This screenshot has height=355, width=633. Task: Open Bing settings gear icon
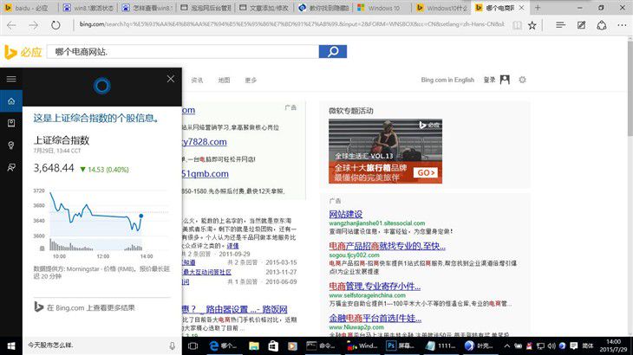(522, 80)
